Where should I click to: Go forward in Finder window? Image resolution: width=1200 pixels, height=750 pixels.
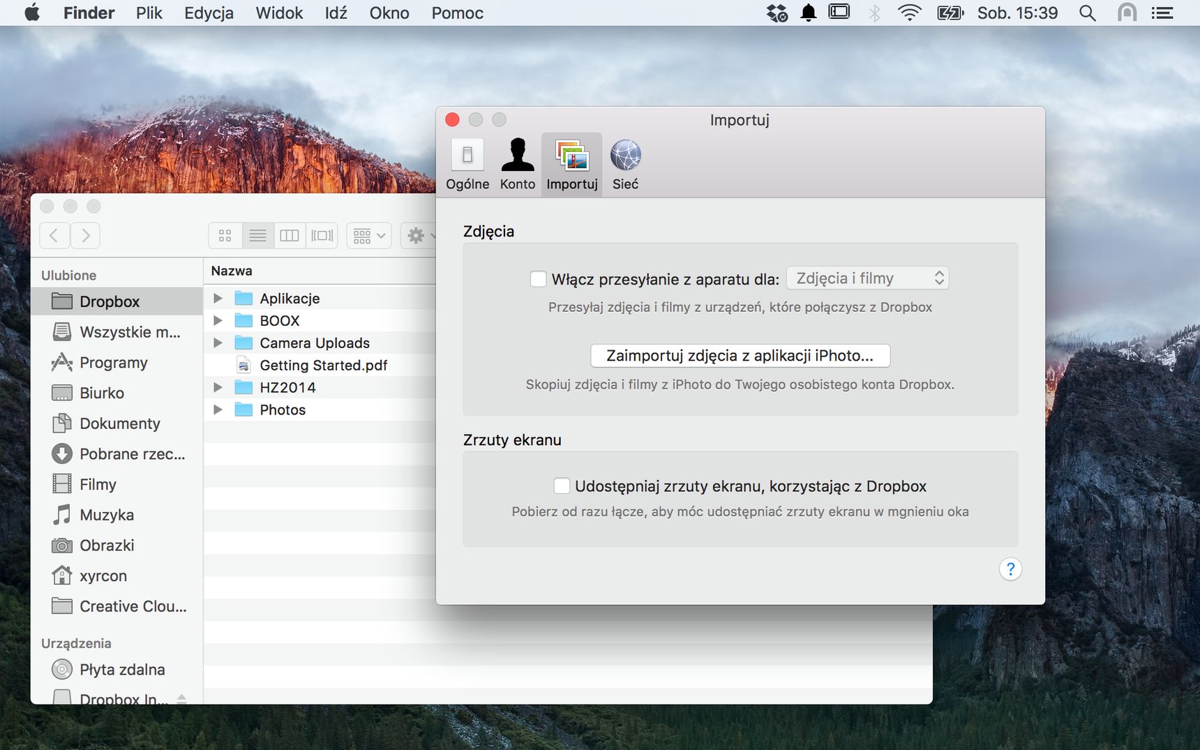(x=85, y=236)
